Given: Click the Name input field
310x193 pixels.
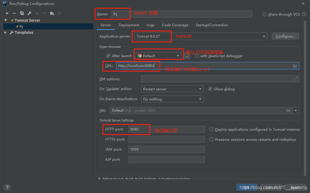Looking at the screenshot, I should tap(182, 14).
